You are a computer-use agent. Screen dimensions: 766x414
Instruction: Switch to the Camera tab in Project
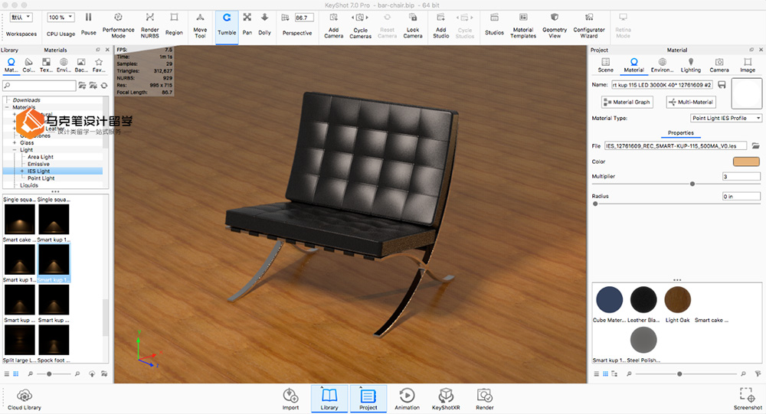(x=719, y=65)
